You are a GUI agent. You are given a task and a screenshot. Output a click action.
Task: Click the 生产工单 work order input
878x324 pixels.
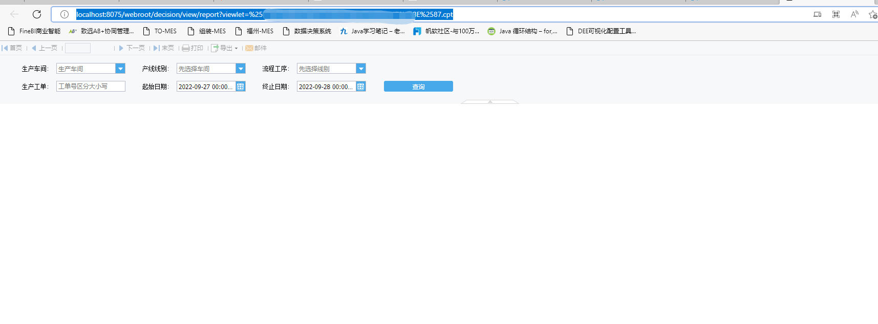pos(91,87)
